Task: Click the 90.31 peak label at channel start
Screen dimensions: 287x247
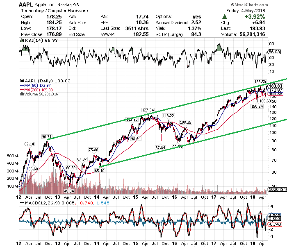Action: (x=47, y=137)
